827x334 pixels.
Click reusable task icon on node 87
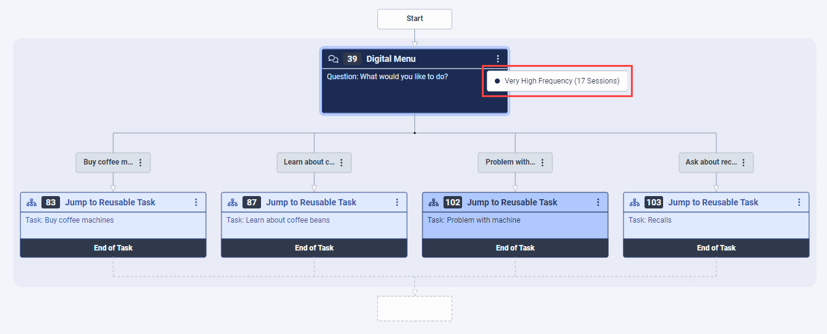pos(233,202)
